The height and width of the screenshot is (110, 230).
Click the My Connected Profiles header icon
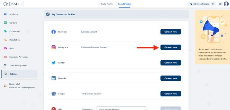[48, 14]
